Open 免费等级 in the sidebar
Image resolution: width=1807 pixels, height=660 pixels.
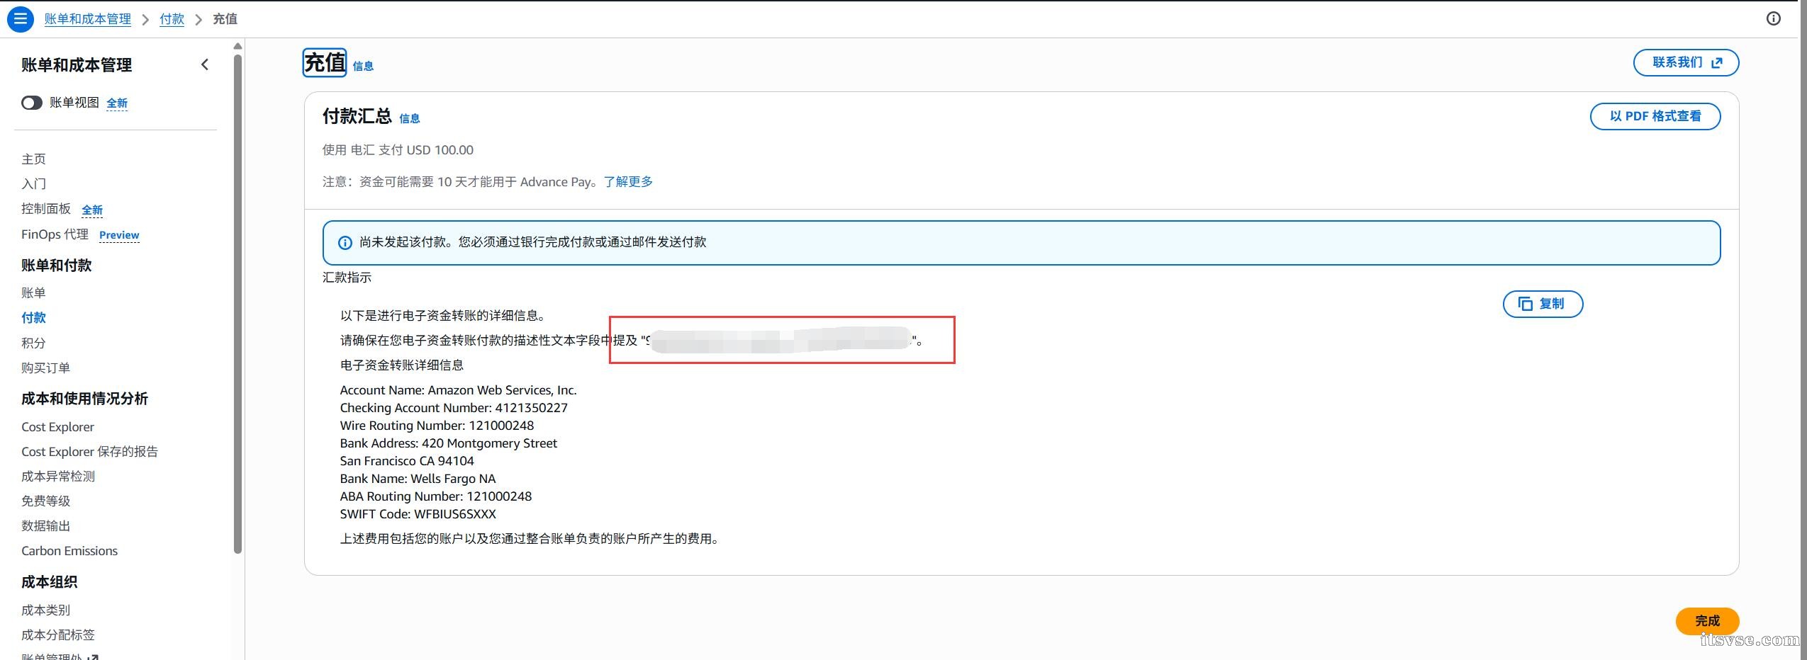tap(45, 501)
